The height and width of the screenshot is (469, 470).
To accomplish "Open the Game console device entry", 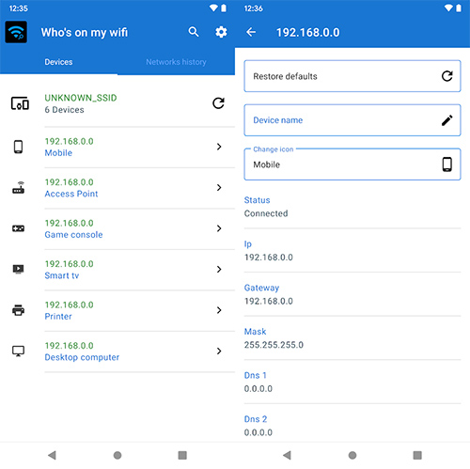I will 117,228.
